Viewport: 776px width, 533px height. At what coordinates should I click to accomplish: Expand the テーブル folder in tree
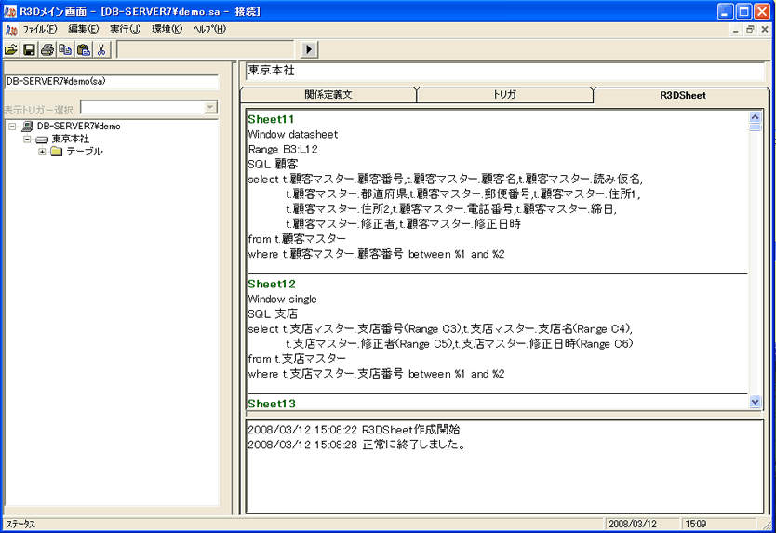point(42,152)
